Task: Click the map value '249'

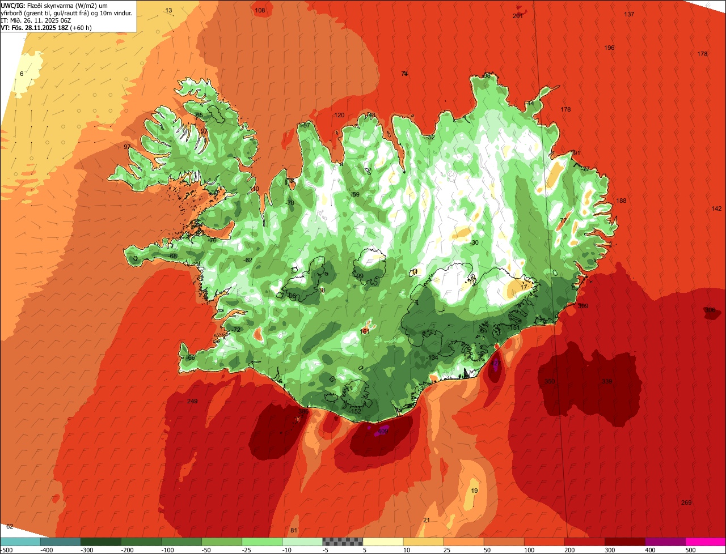Action: point(192,402)
